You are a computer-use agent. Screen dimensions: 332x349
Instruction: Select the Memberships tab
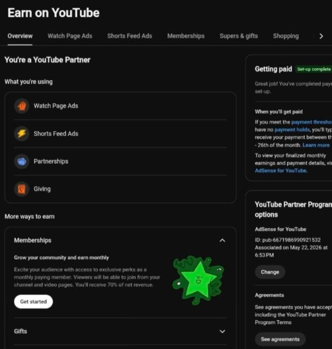[x=186, y=36]
